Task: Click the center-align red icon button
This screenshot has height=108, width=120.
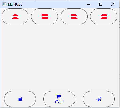Action: 15,16
